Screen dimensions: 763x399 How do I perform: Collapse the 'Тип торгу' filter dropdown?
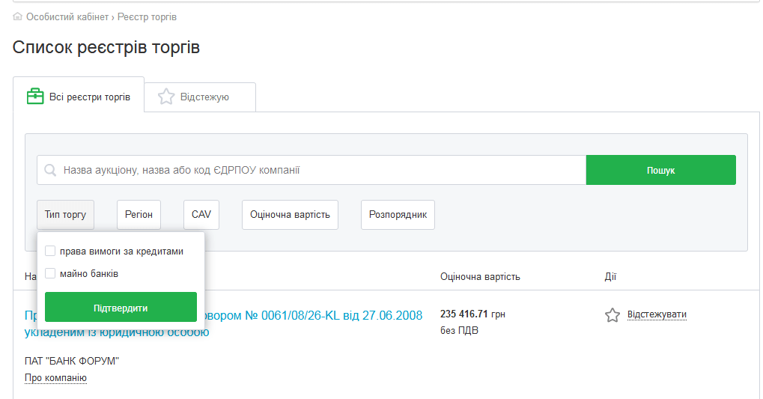(x=65, y=215)
